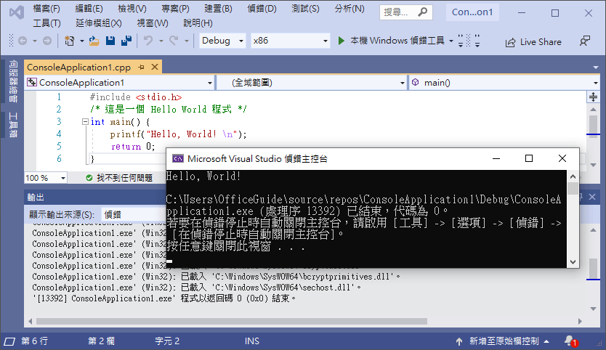Start debugging with the green play icon

(341, 41)
